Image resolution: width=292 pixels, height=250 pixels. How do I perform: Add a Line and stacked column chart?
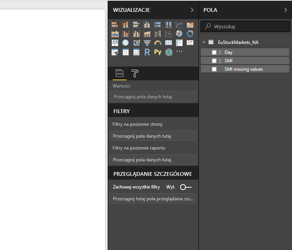[x=126, y=34]
